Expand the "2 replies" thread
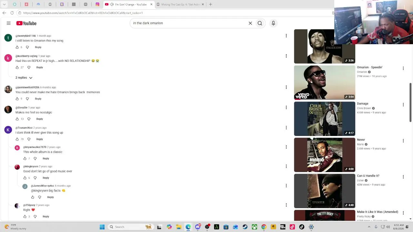Image resolution: width=413 pixels, height=232 pixels. coord(24,78)
